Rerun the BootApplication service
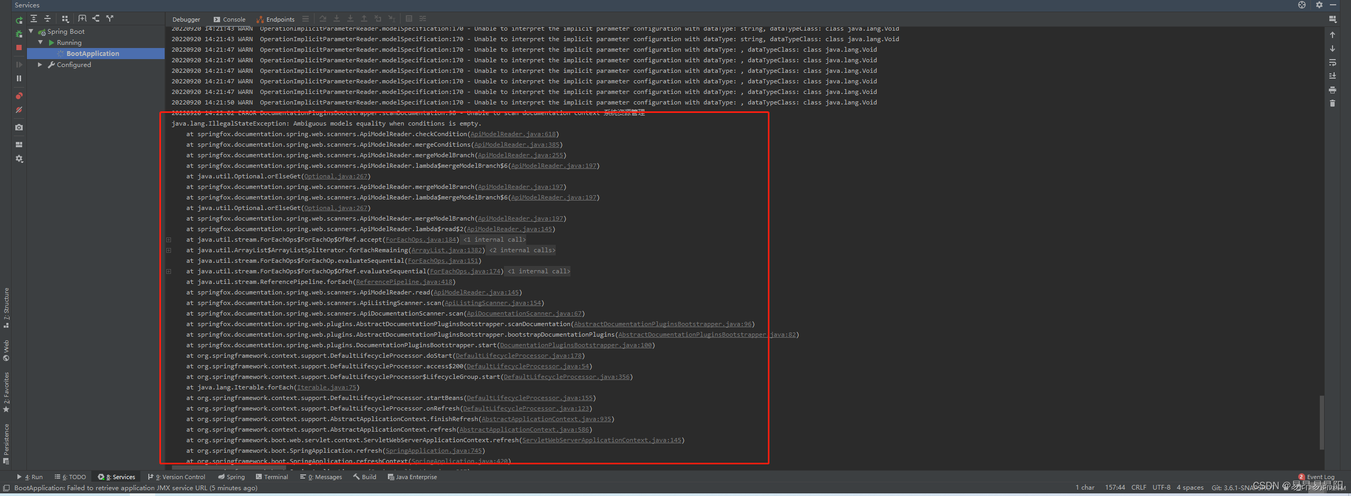The image size is (1351, 496). click(x=19, y=20)
